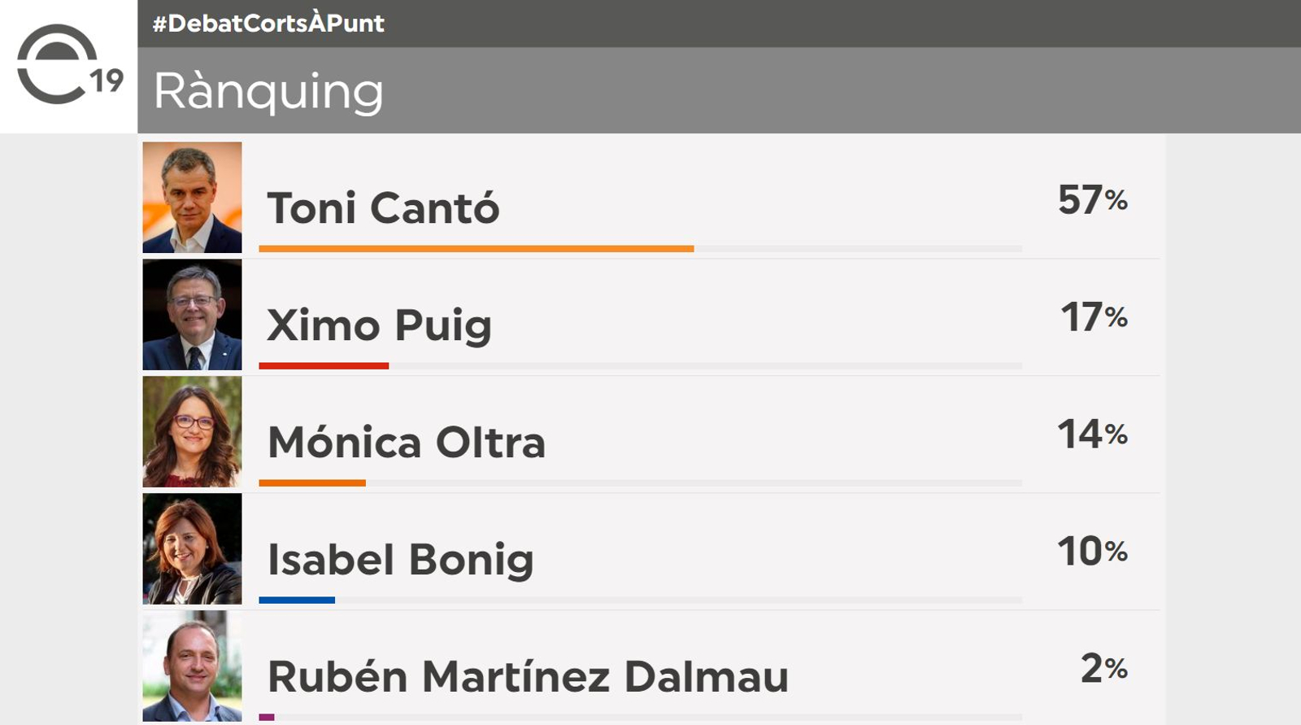This screenshot has width=1301, height=725.
Task: Open Isabel Bonig's photo thumbnail
Action: (192, 549)
